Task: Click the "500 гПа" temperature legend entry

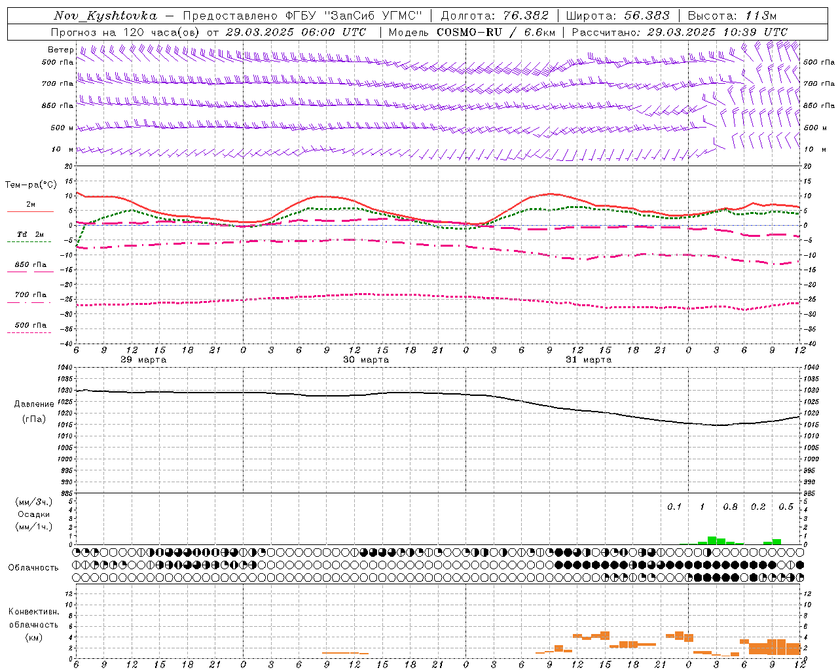Action: coord(30,325)
